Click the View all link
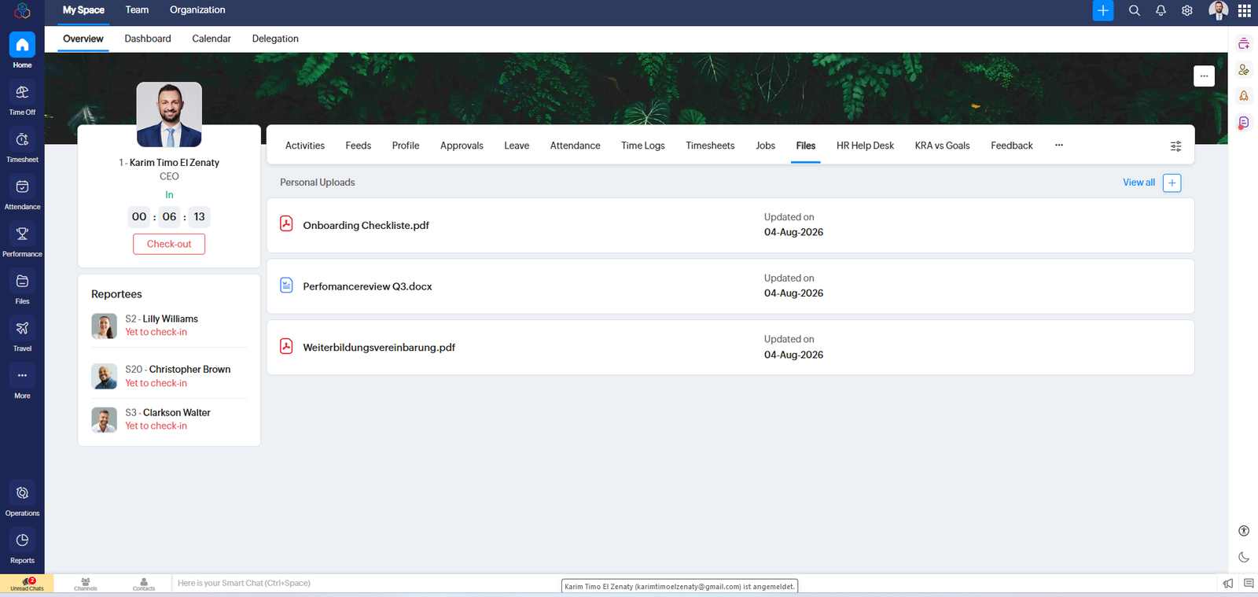The image size is (1258, 597). (x=1138, y=182)
